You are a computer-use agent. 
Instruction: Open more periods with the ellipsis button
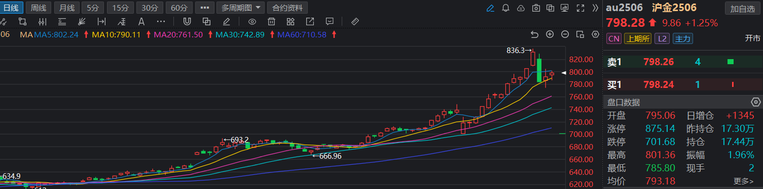pos(205,8)
